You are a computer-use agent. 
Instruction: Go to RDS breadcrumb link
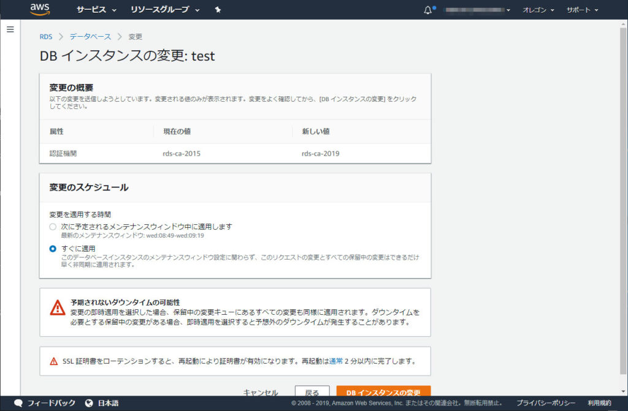click(46, 37)
